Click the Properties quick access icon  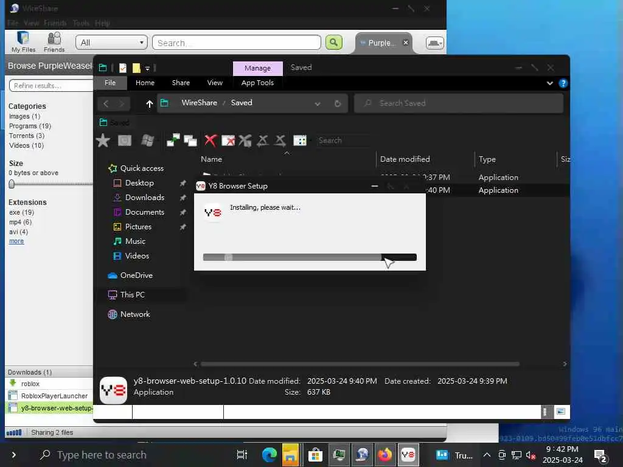pyautogui.click(x=123, y=68)
